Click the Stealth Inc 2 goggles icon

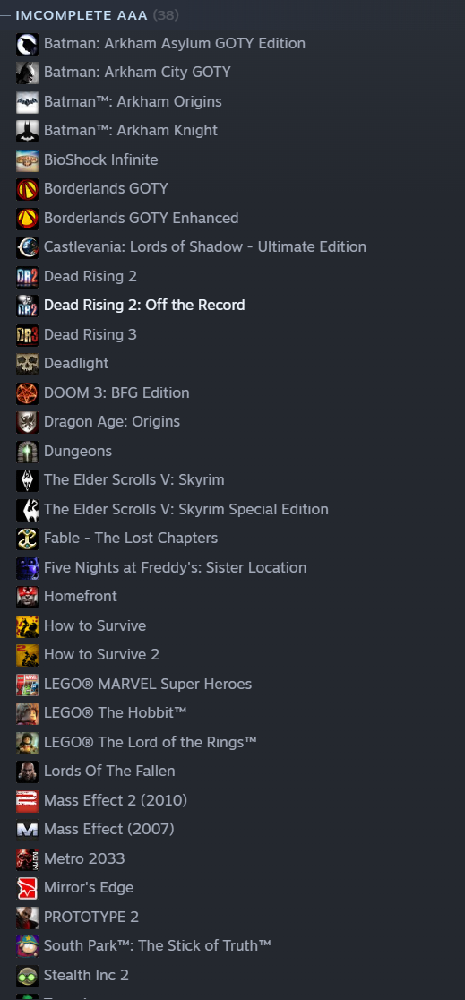(27, 975)
